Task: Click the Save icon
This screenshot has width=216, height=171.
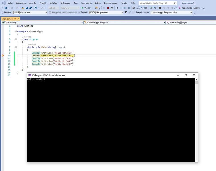Action: pos(27,8)
